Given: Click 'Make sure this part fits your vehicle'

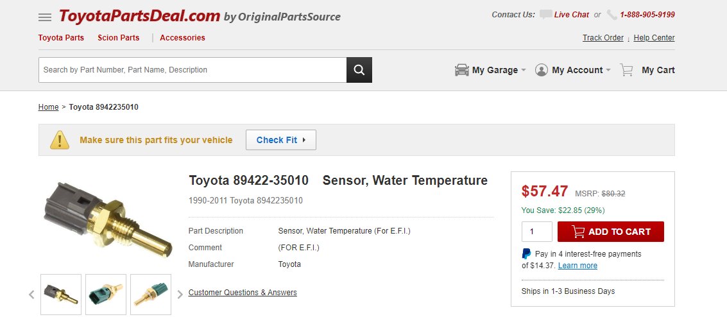Looking at the screenshot, I should click(x=156, y=140).
